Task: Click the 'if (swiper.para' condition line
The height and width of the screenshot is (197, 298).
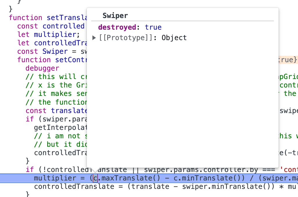Action: (56, 119)
